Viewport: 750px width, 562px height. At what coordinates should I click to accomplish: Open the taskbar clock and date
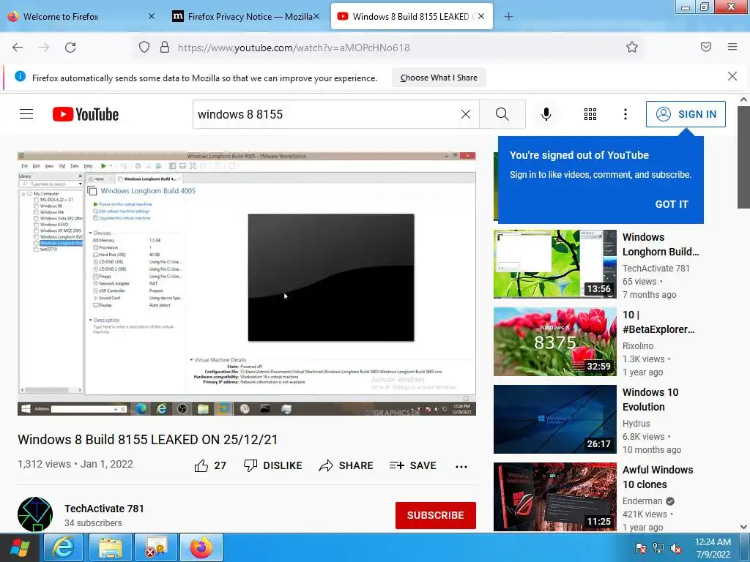tap(713, 548)
